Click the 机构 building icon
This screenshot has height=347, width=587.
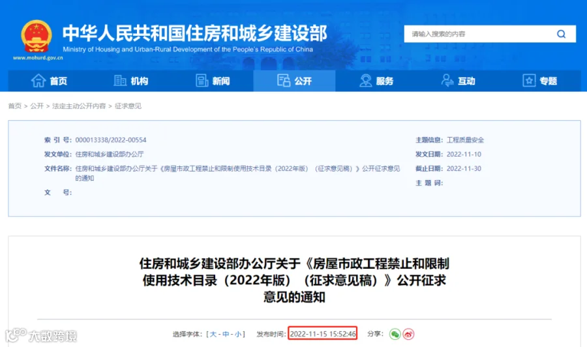[x=120, y=80]
